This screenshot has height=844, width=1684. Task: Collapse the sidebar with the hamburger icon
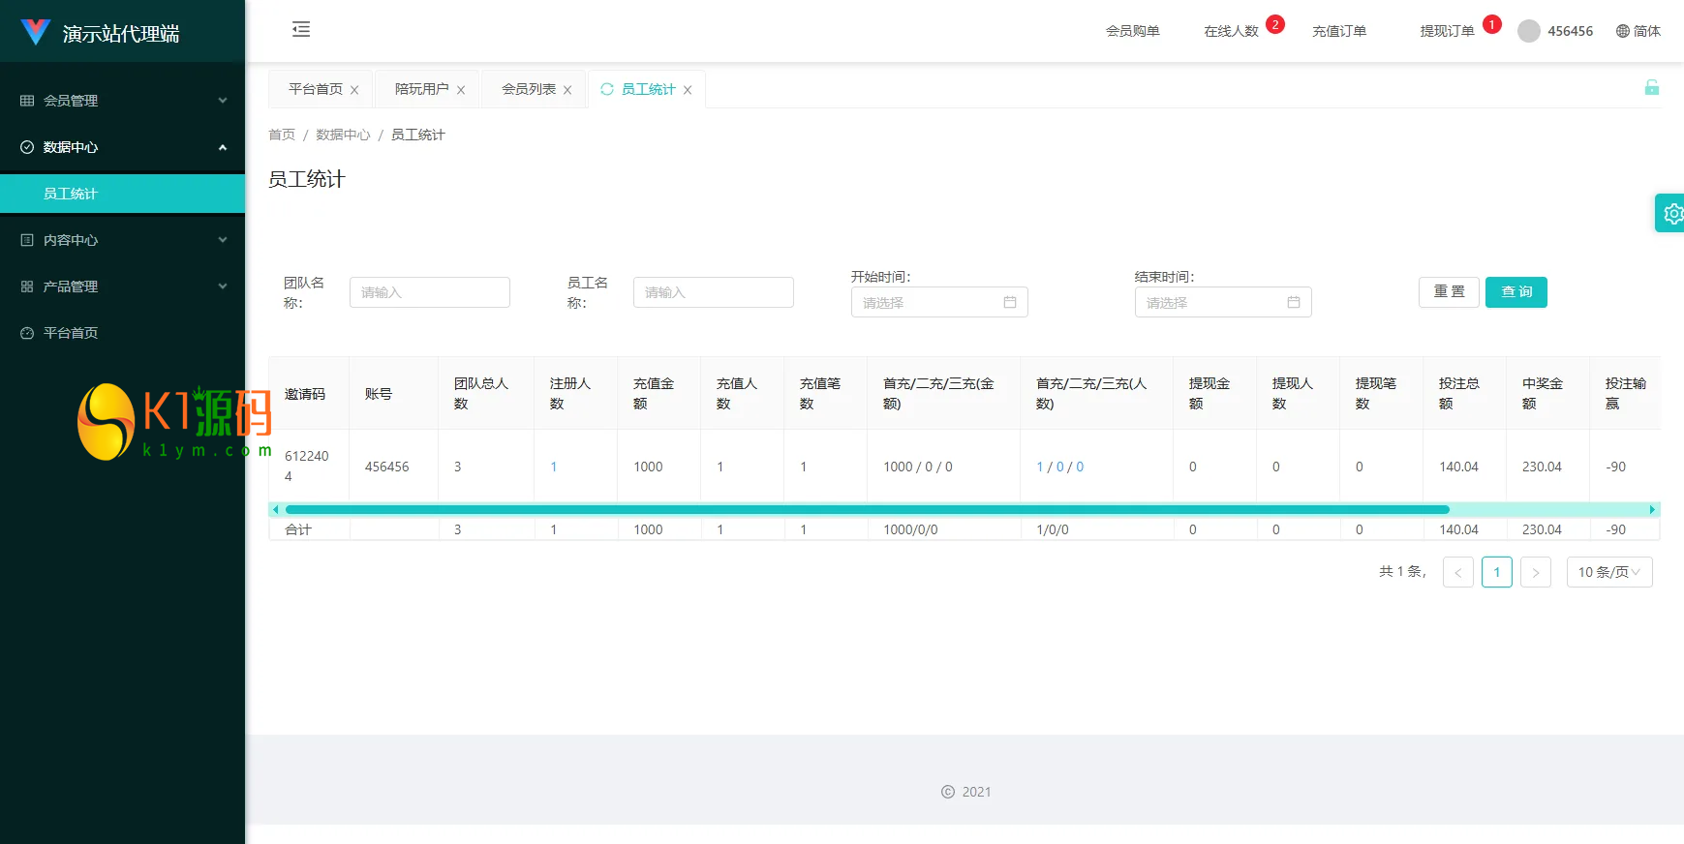[301, 30]
